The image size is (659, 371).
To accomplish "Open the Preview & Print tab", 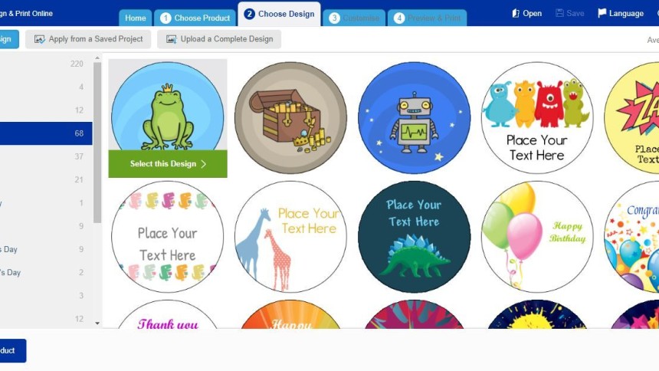I will (427, 18).
